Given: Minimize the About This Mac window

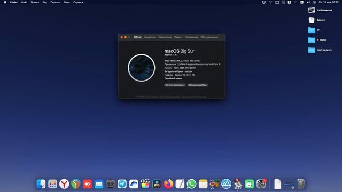Looking at the screenshot, I should (x=125, y=37).
